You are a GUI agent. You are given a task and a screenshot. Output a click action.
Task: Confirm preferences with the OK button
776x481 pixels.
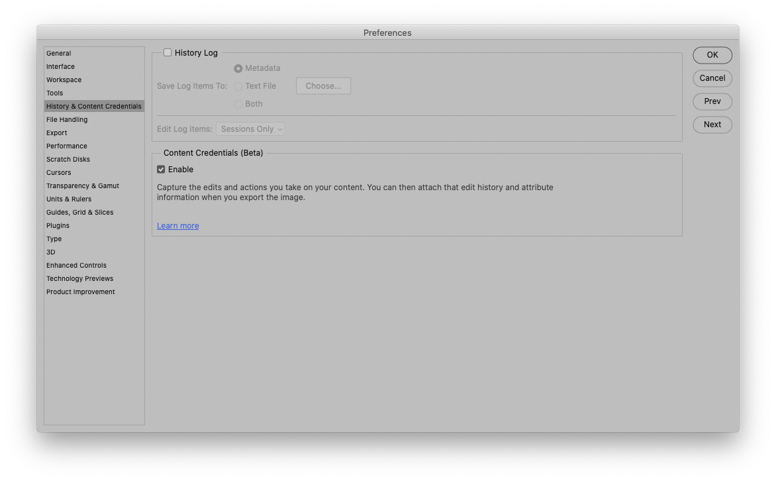pyautogui.click(x=712, y=55)
